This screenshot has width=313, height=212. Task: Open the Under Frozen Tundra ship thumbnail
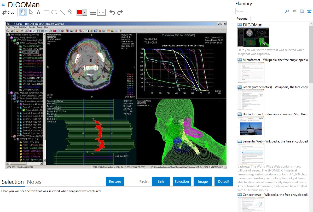coord(251,127)
